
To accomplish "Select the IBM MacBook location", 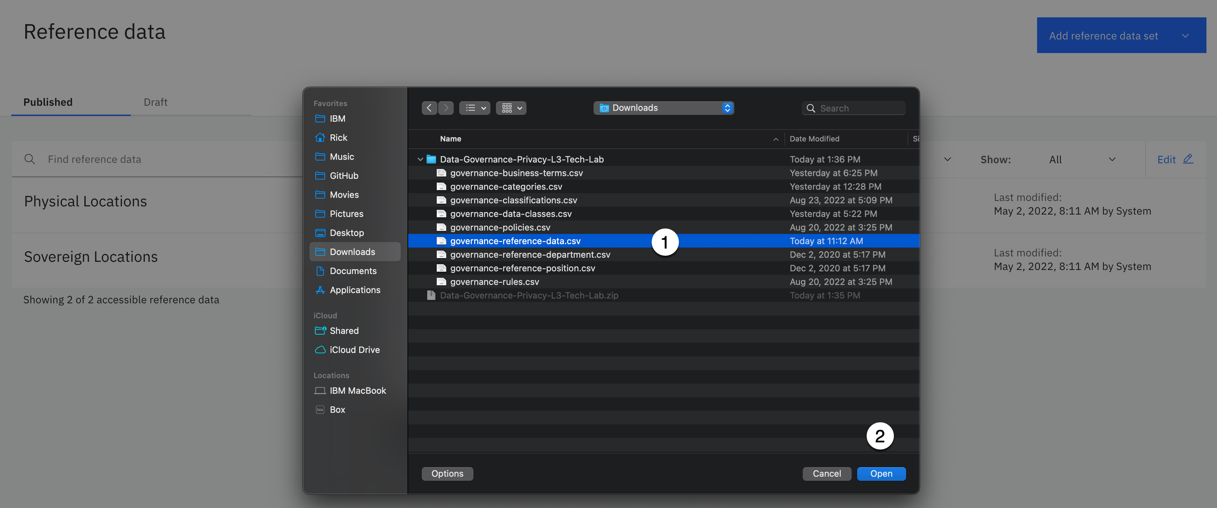I will (x=357, y=390).
